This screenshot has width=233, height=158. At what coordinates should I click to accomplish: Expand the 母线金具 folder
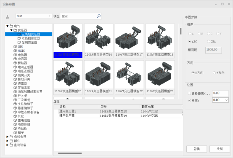click(x=8, y=137)
